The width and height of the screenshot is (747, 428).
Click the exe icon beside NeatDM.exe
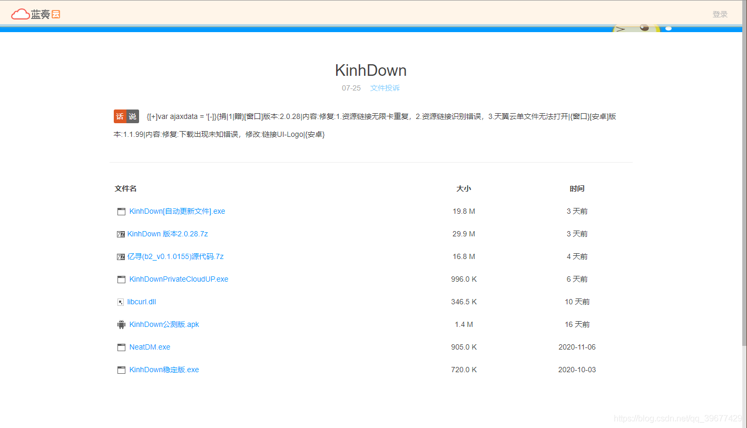121,347
